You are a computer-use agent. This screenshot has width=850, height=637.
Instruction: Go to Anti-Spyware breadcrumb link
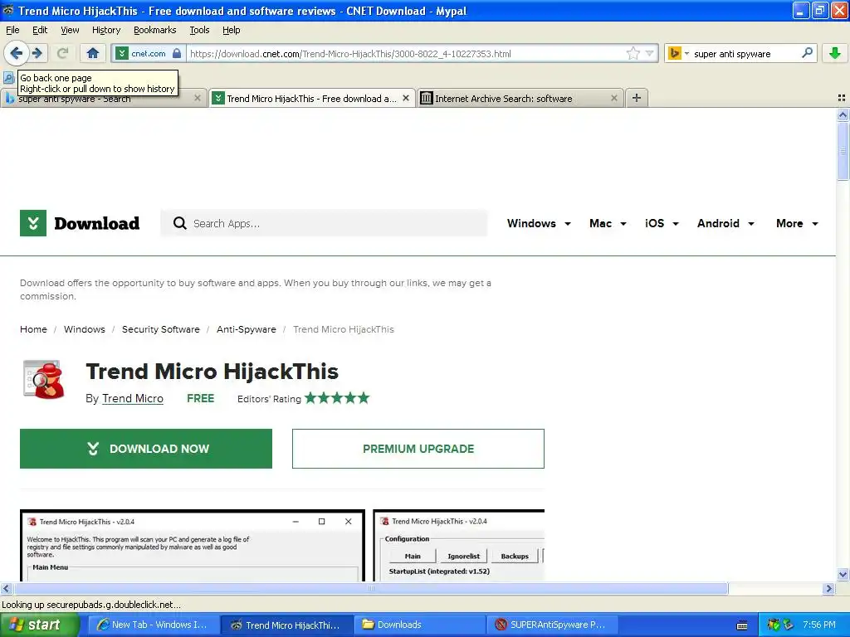pyautogui.click(x=246, y=329)
